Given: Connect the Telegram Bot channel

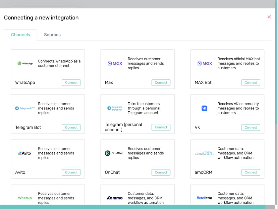Looking at the screenshot, I should [71, 127].
